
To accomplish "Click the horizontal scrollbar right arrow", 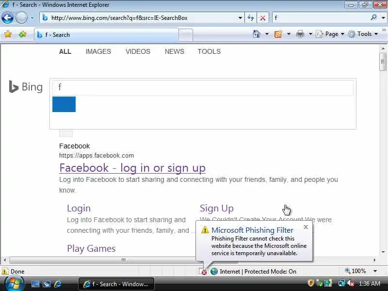I will [x=374, y=260].
